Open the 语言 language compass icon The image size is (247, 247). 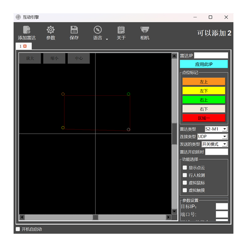[x=98, y=30]
